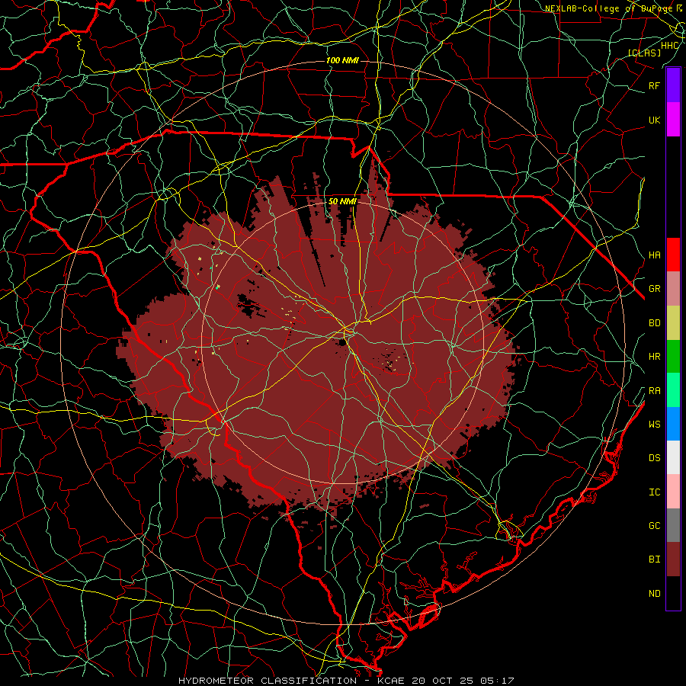Click the RF legend label text

654,85
